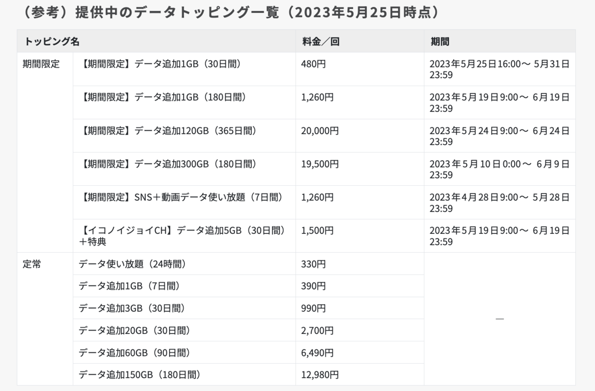Click the period starting 2023年5月10日 0:00
This screenshot has height=391, width=595.
click(x=499, y=169)
